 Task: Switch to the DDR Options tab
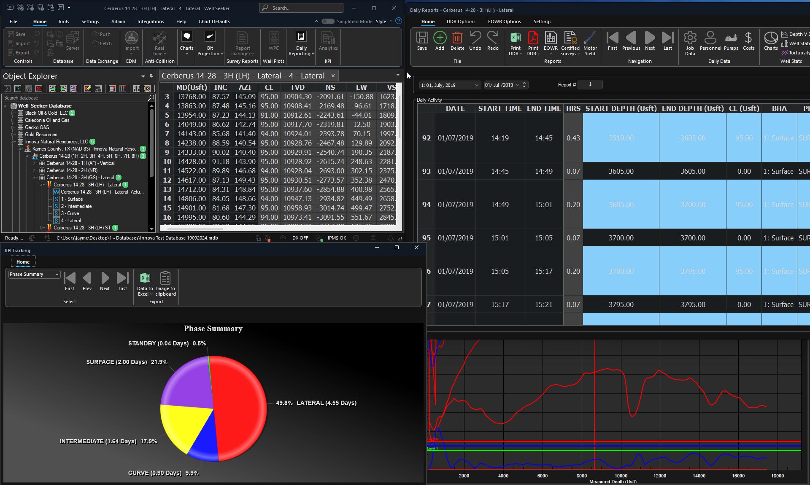461,22
